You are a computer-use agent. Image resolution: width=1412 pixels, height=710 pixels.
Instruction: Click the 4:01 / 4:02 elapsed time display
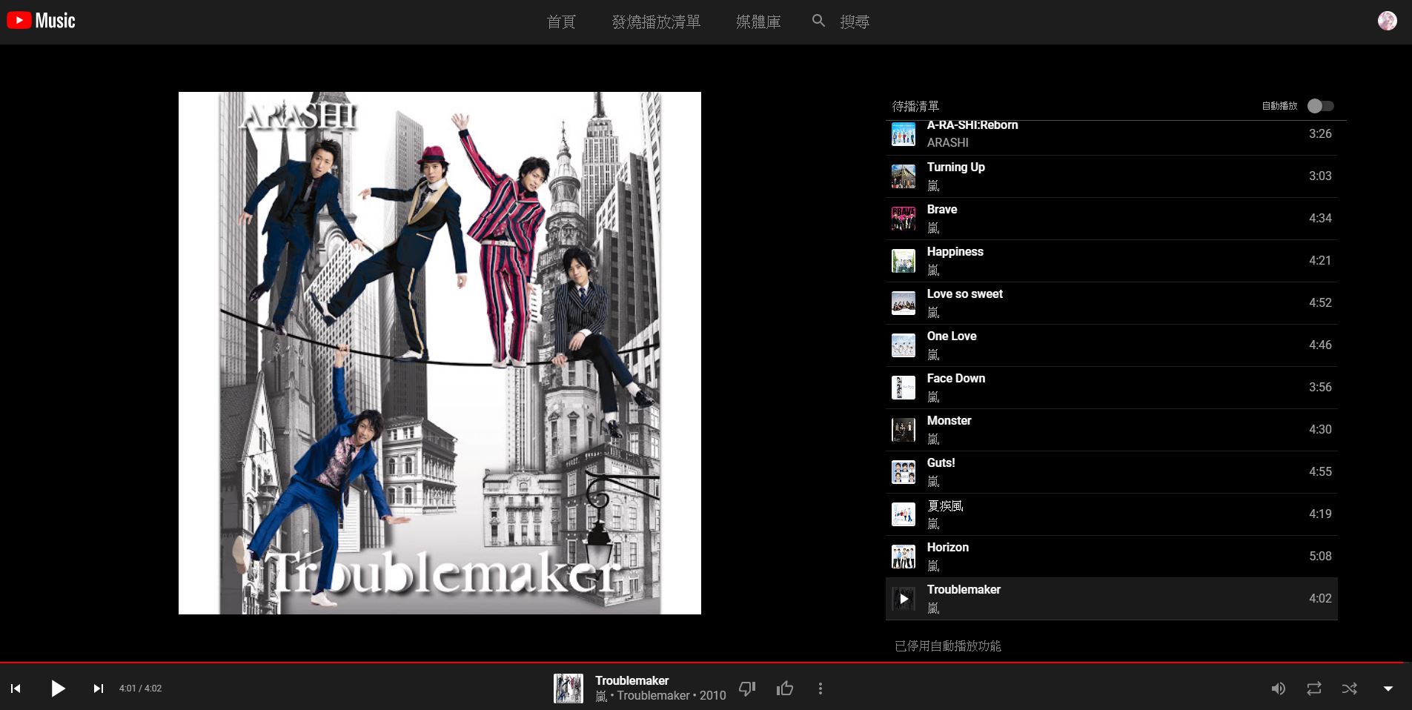141,689
